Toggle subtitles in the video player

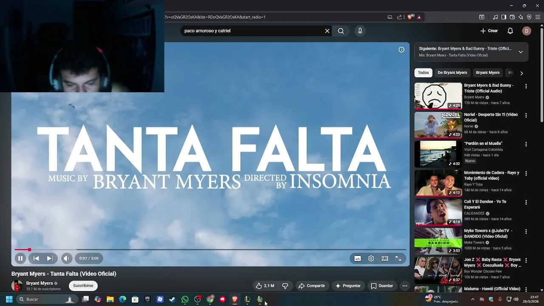pyautogui.click(x=357, y=258)
